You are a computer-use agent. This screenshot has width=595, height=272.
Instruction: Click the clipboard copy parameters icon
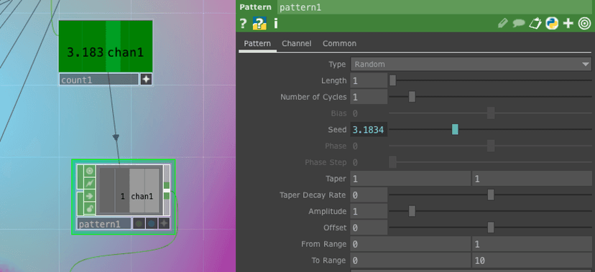[535, 24]
